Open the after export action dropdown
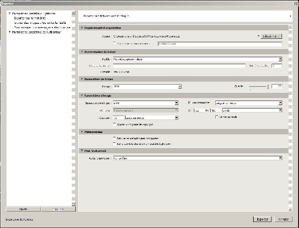The width and height of the screenshot is (299, 228). click(x=197, y=158)
